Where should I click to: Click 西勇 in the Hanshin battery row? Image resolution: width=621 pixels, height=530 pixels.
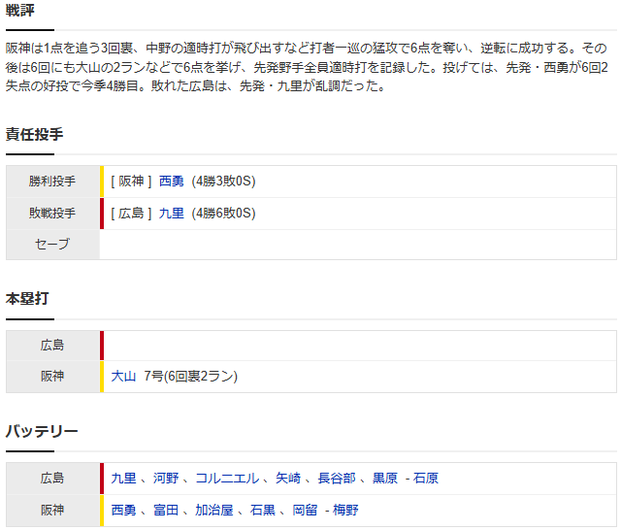click(x=123, y=510)
